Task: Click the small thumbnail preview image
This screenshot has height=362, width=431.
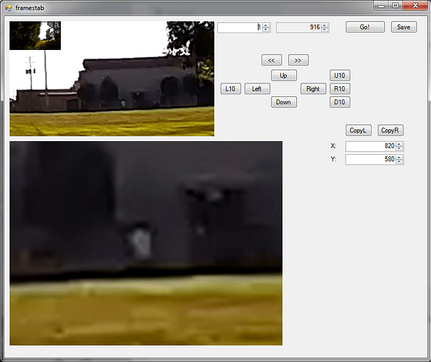Action: [35, 35]
